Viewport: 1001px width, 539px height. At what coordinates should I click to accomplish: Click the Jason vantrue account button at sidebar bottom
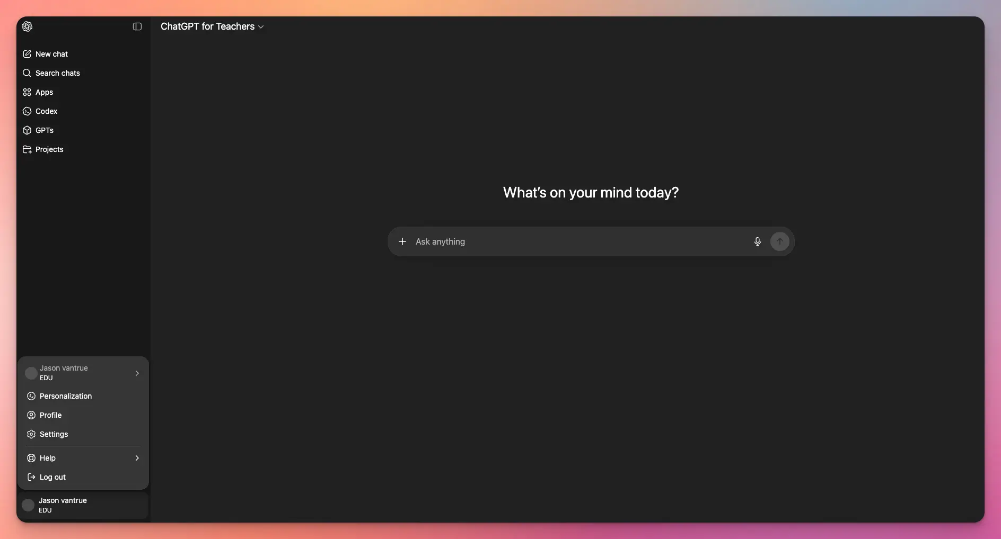click(83, 505)
